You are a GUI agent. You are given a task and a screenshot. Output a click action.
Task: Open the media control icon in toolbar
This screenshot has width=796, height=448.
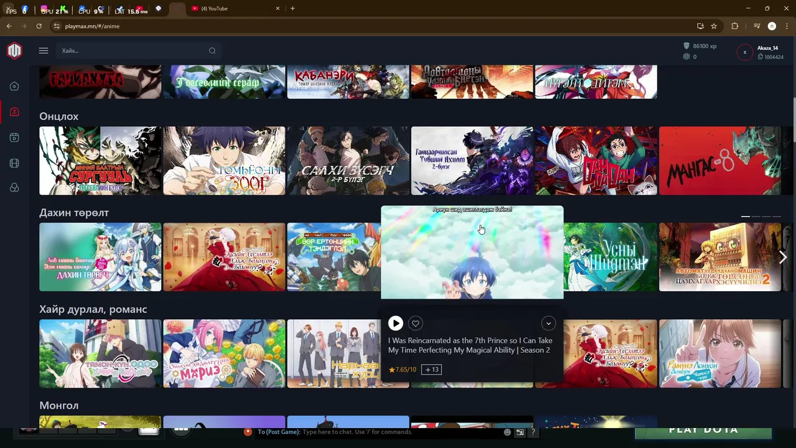757,26
